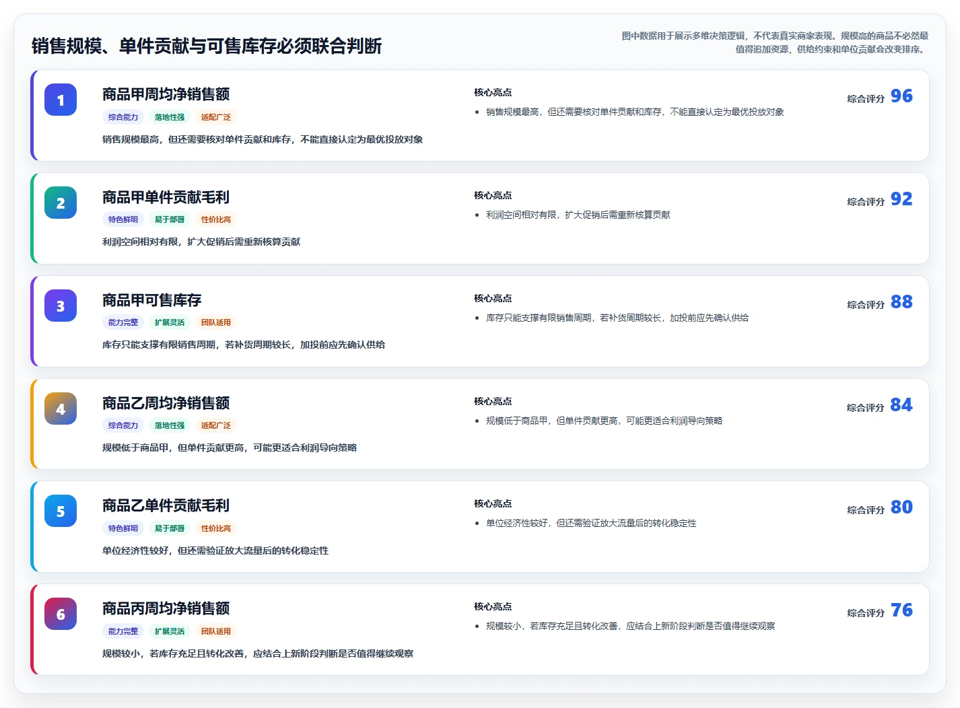Click 扩展灵活 tag under 商品甲可售库存
Viewport: 960px width, 708px height.
pyautogui.click(x=170, y=322)
